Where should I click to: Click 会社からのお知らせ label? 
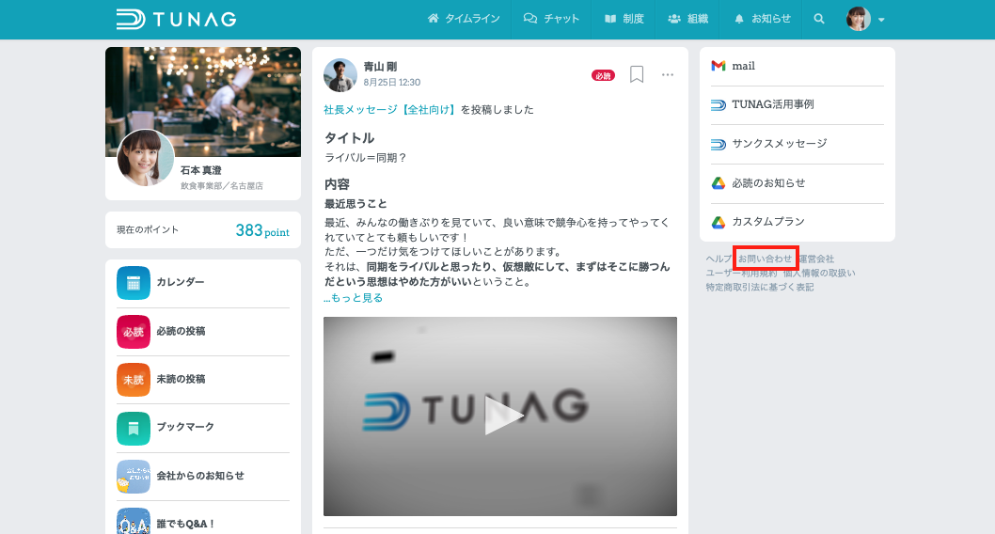[200, 476]
